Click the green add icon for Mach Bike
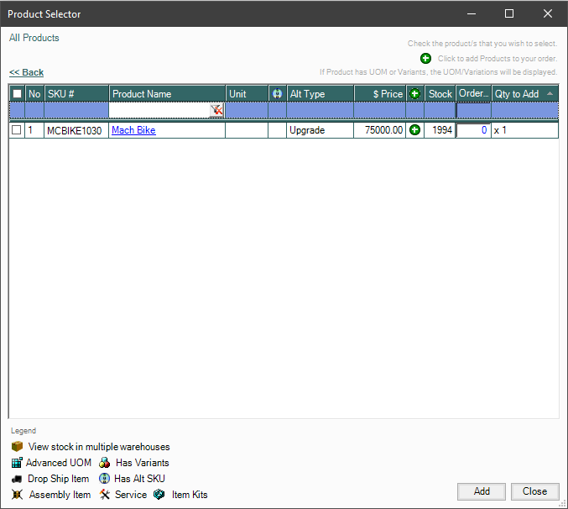Image resolution: width=568 pixels, height=509 pixels. (x=414, y=130)
